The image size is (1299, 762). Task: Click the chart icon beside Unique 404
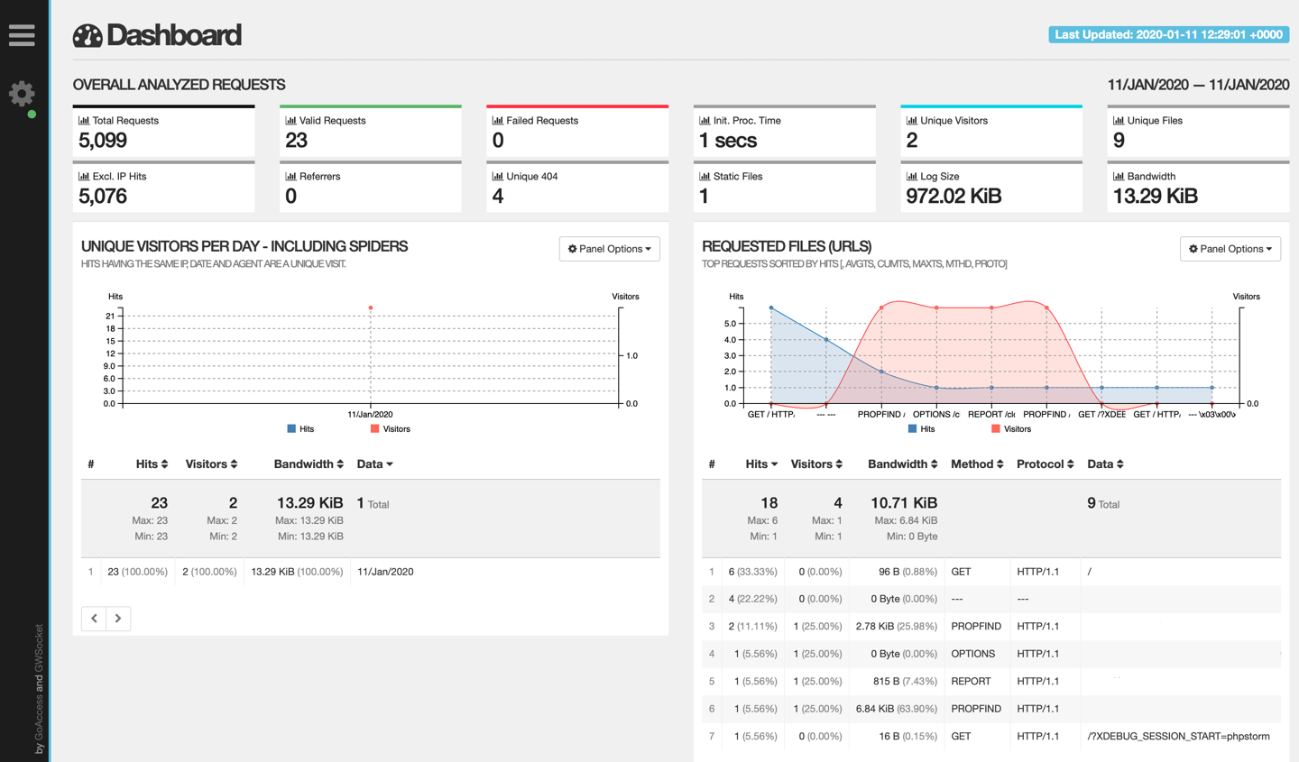coord(497,176)
